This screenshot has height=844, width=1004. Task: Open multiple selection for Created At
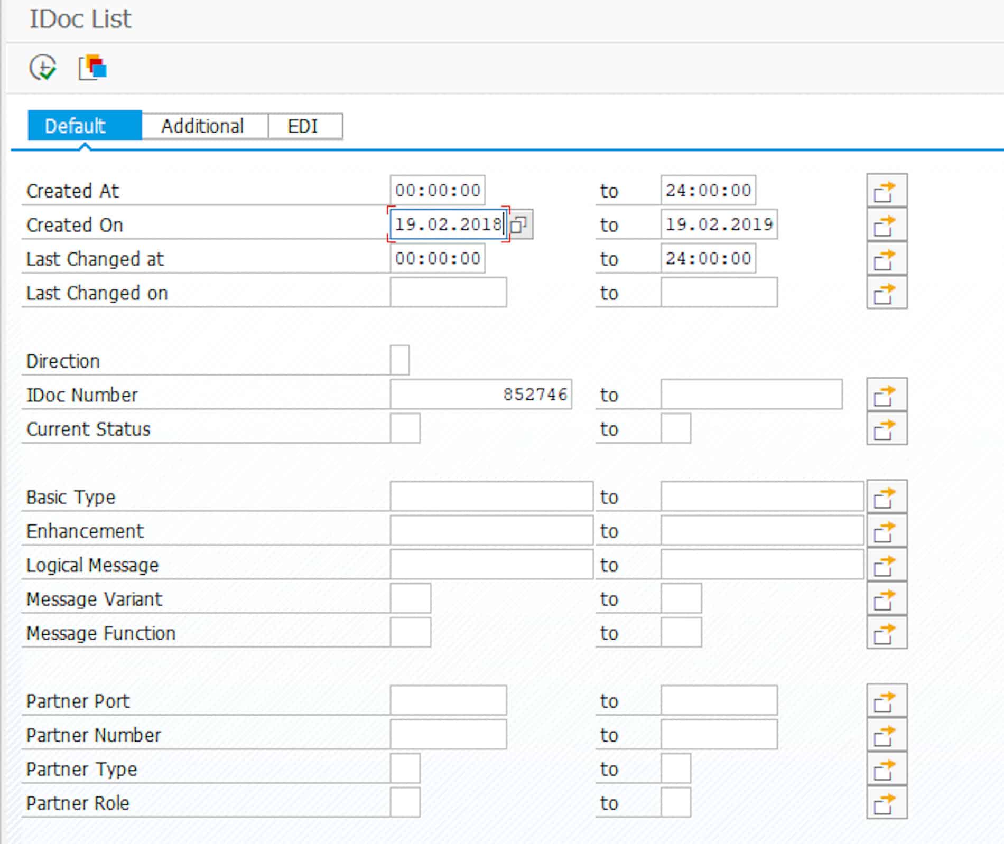point(886,191)
